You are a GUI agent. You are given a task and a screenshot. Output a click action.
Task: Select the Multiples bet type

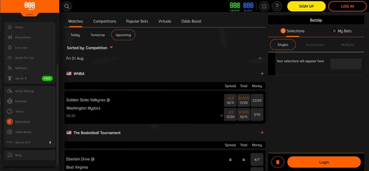point(348,45)
